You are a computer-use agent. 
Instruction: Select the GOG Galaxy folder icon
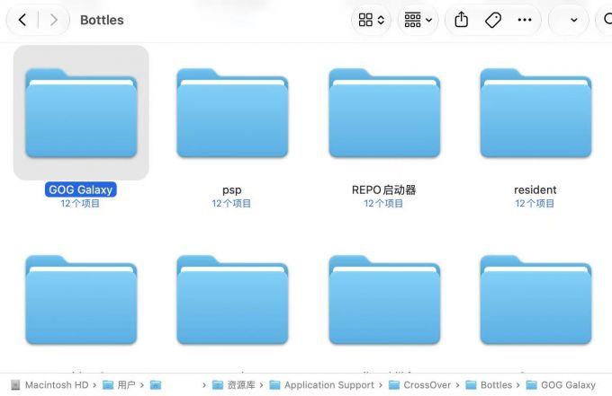(81, 113)
